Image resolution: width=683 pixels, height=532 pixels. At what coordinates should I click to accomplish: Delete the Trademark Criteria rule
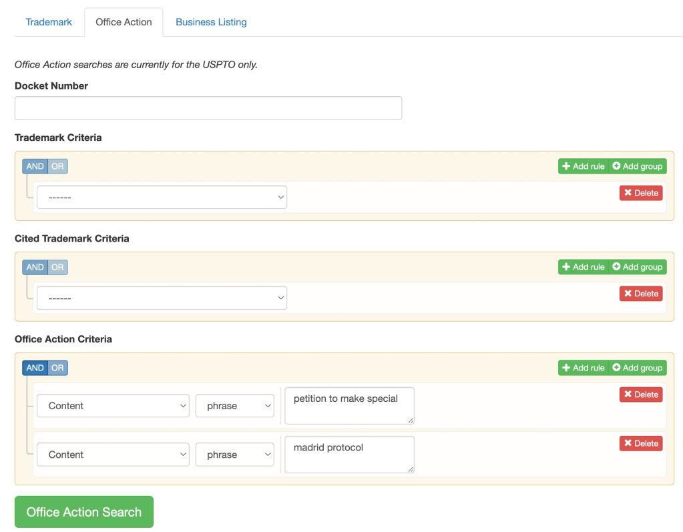pos(641,193)
